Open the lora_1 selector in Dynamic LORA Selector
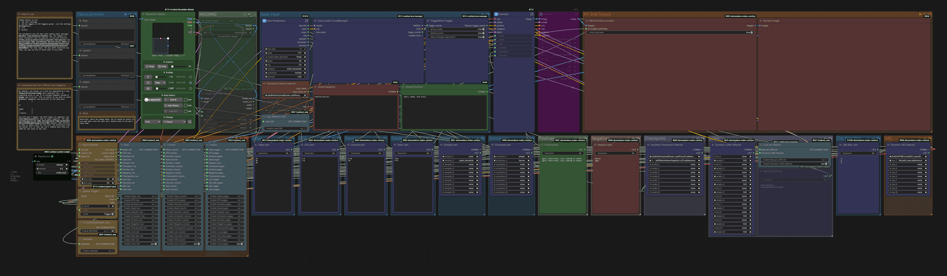This screenshot has height=276, width=947. coord(732,157)
